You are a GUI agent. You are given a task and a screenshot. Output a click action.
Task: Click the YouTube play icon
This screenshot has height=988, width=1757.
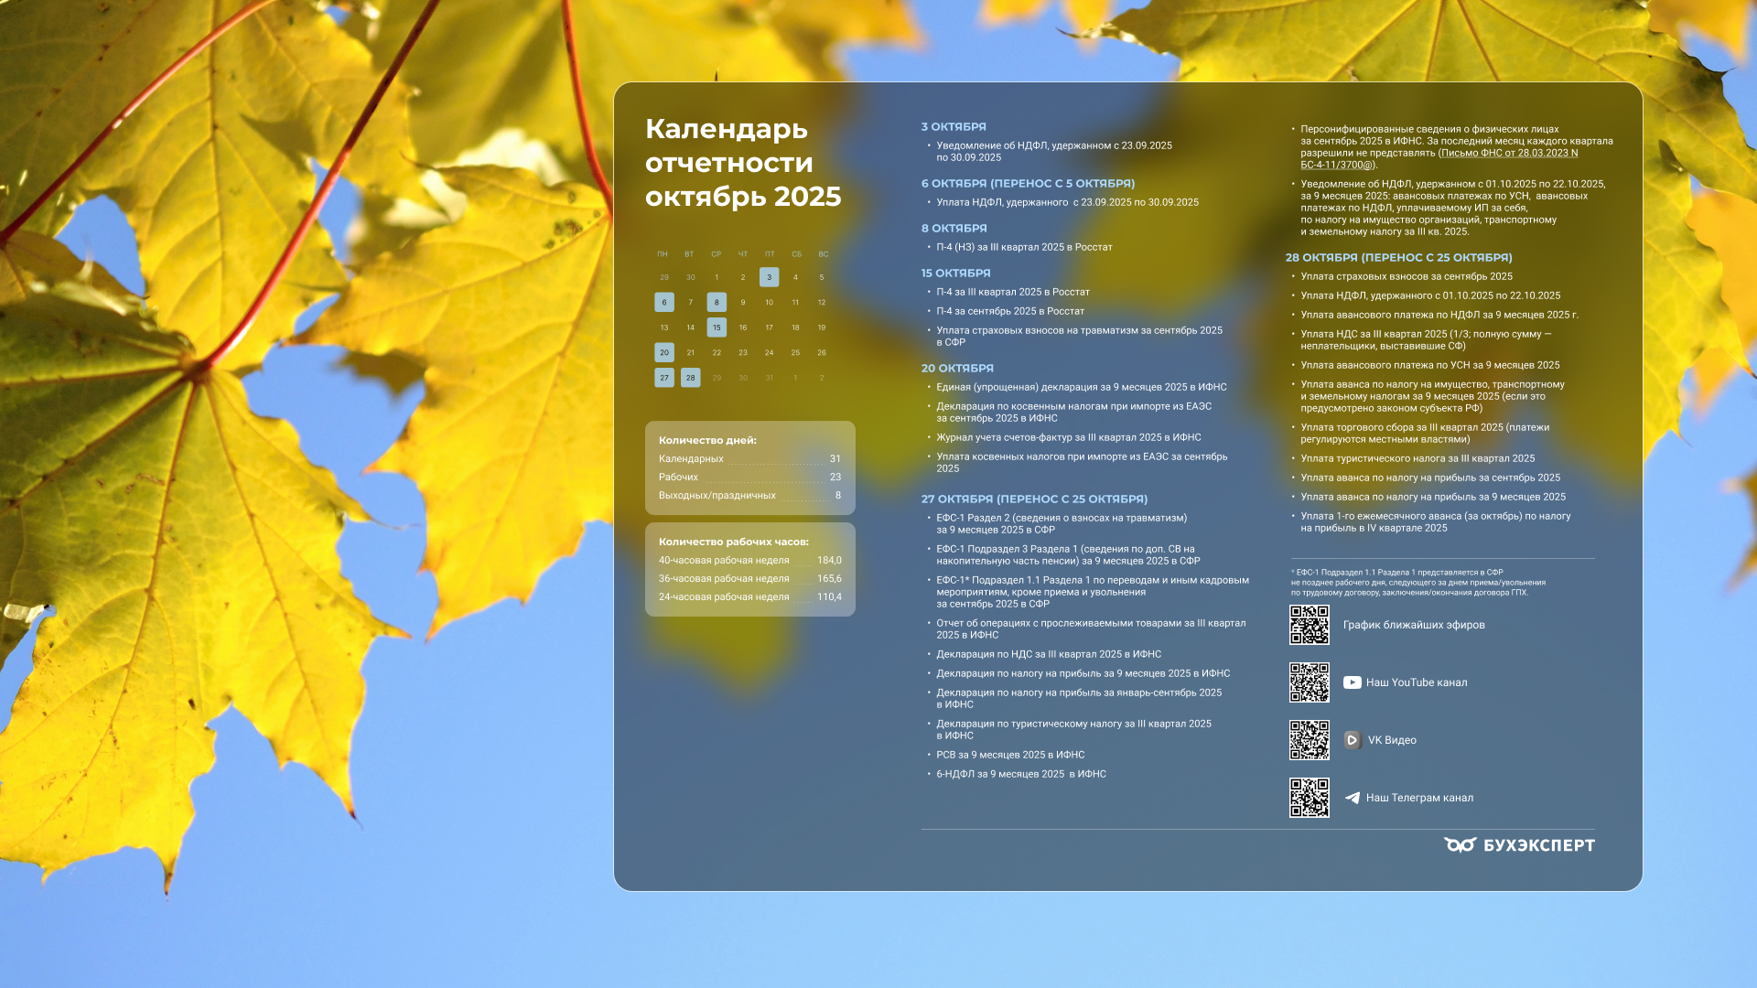1352,682
